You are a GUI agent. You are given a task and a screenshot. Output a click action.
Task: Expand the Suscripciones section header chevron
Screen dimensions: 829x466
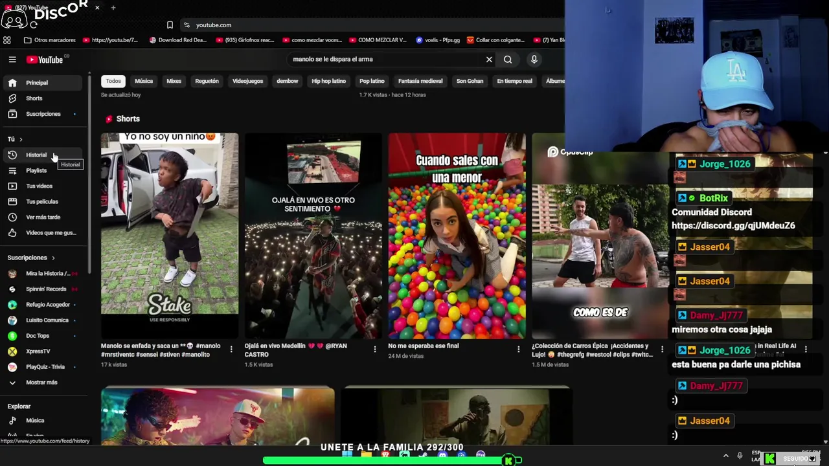coord(53,258)
